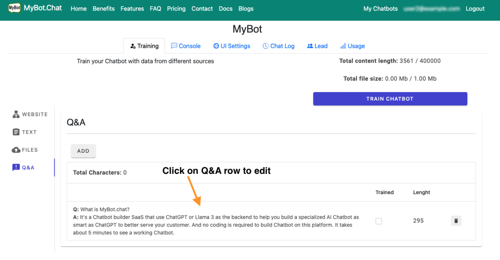
Task: Toggle the Trained checkbox for the Q&A row
Action: click(x=379, y=221)
